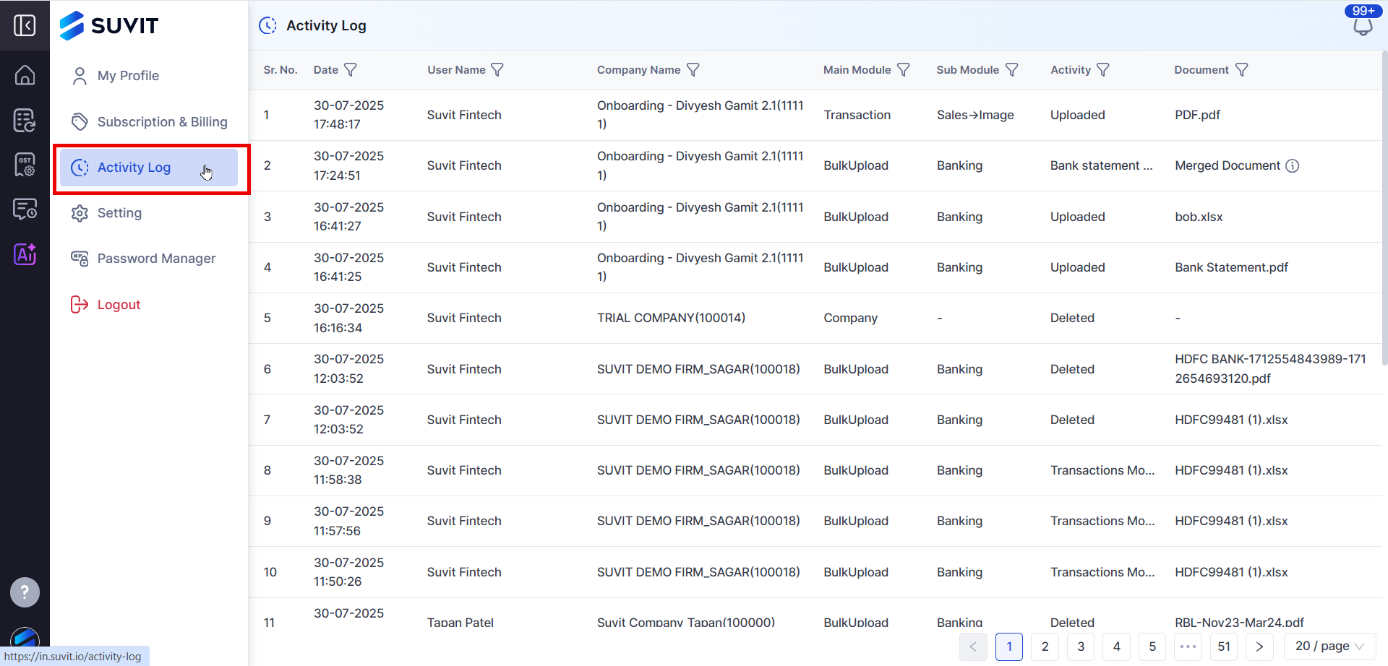Click PDF.pdf document cell
This screenshot has height=666, width=1388.
(x=1197, y=115)
